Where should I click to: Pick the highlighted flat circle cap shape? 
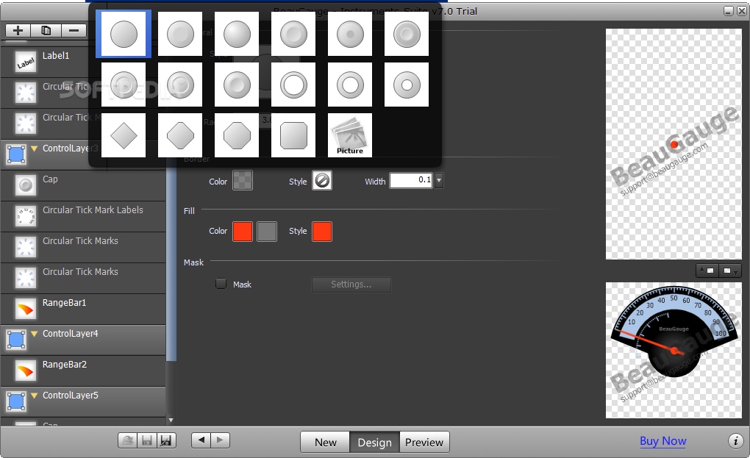point(124,34)
